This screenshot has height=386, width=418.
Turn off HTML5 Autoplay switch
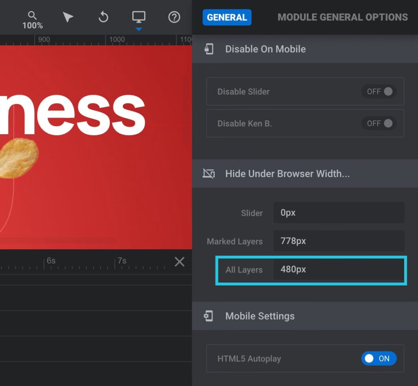[x=379, y=359]
